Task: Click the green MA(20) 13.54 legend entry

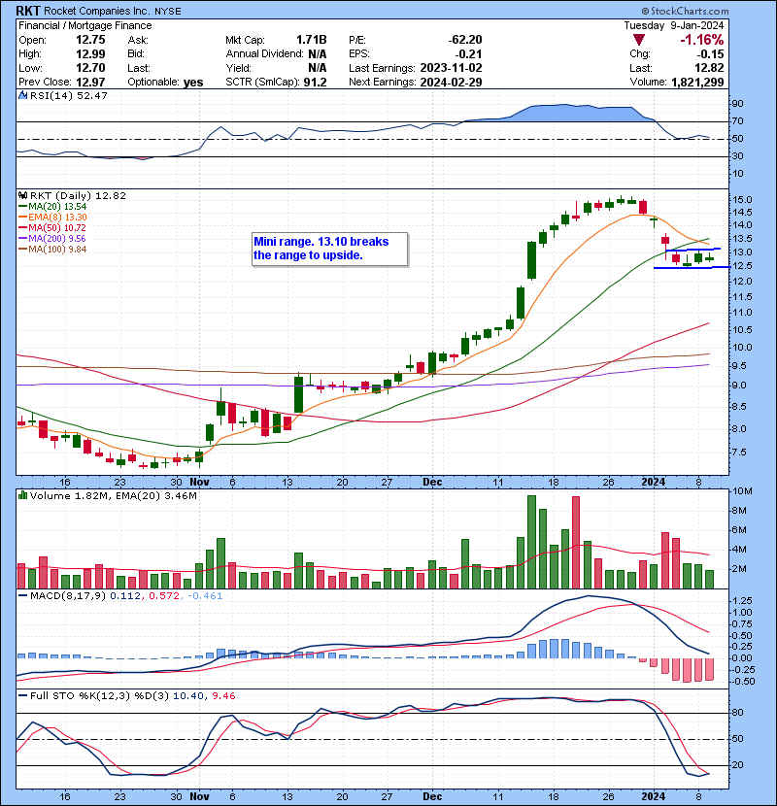Action: pyautogui.click(x=53, y=207)
